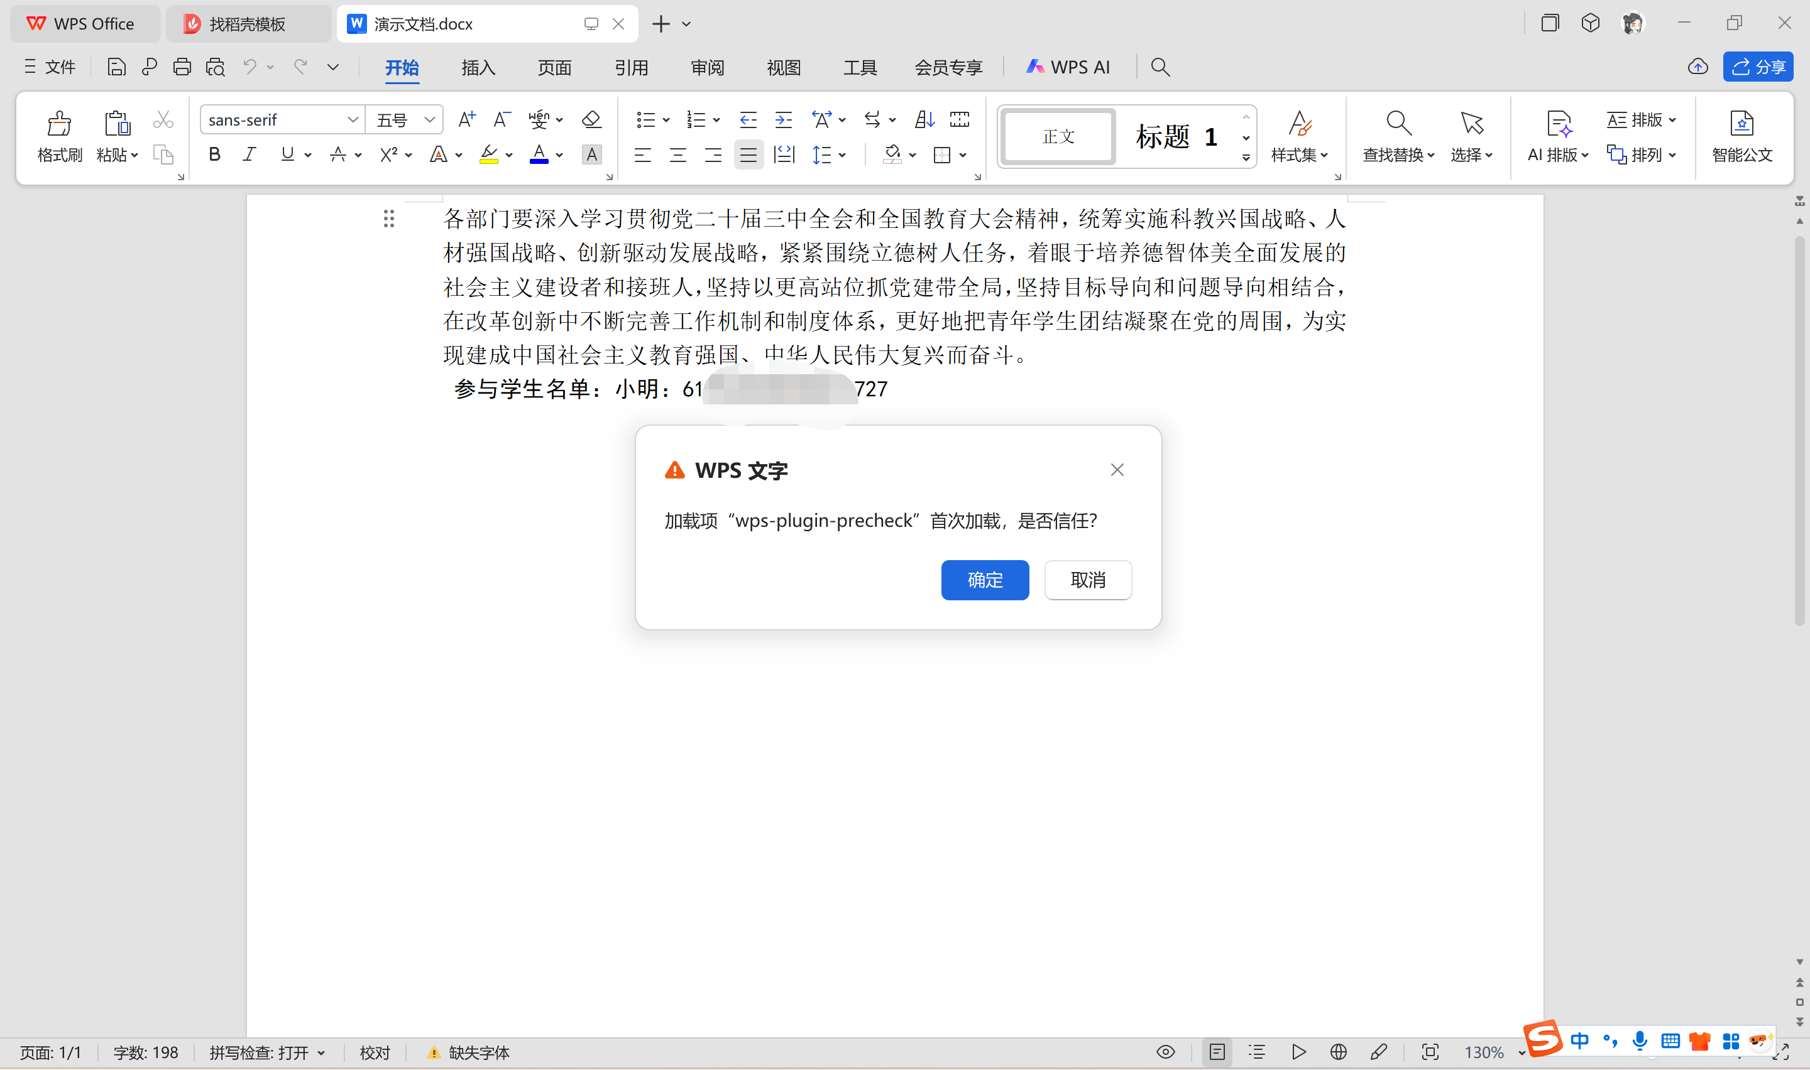The image size is (1810, 1070).
Task: Click the increase font size icon
Action: (467, 120)
